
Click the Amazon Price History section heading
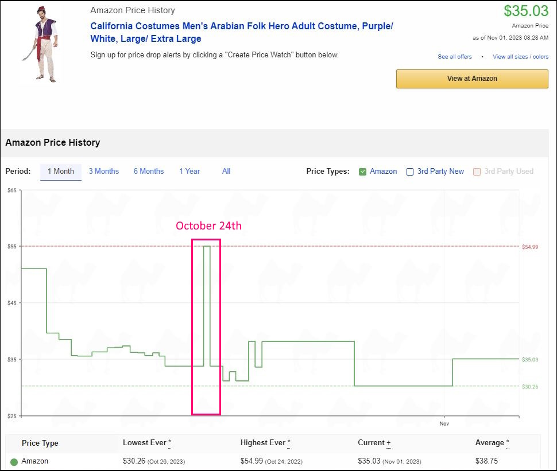[53, 142]
